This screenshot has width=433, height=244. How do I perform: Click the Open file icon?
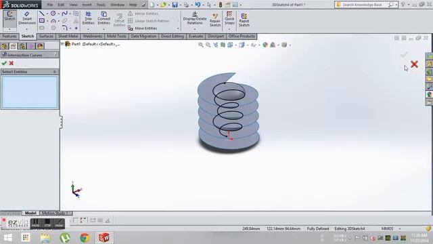pos(163,5)
